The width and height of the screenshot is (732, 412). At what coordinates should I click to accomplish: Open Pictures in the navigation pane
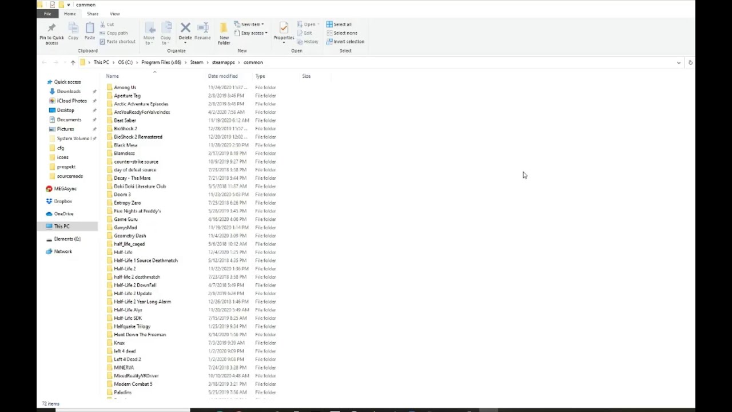pyautogui.click(x=65, y=129)
